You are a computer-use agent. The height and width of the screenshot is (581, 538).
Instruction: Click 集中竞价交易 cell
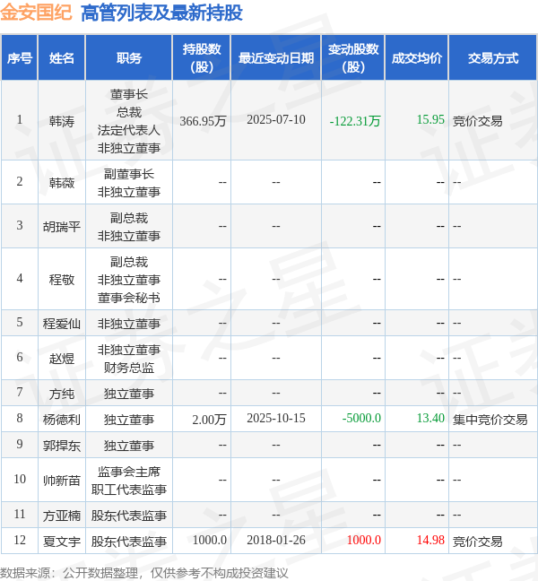coord(490,420)
